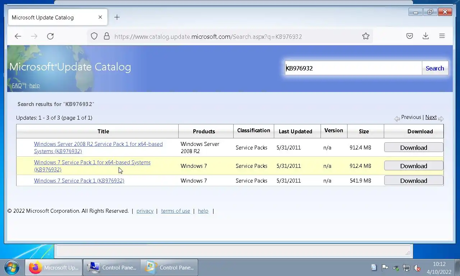Sort by the Version column header
The width and height of the screenshot is (460, 276).
[x=334, y=130]
